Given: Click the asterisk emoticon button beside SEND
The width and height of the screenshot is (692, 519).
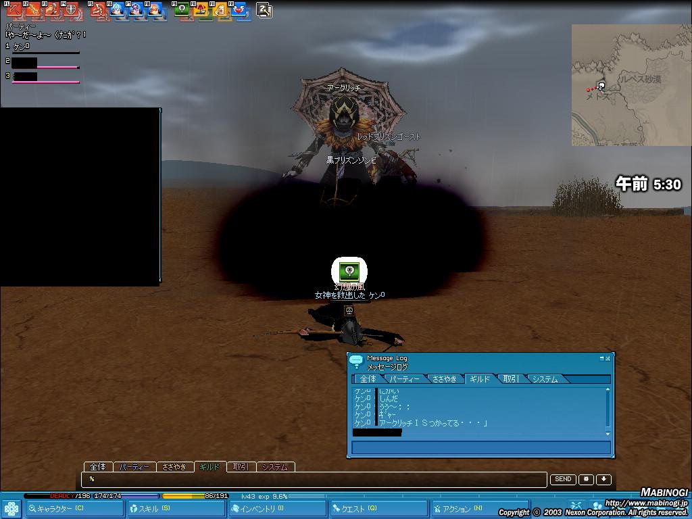Looking at the screenshot, I should [x=586, y=479].
